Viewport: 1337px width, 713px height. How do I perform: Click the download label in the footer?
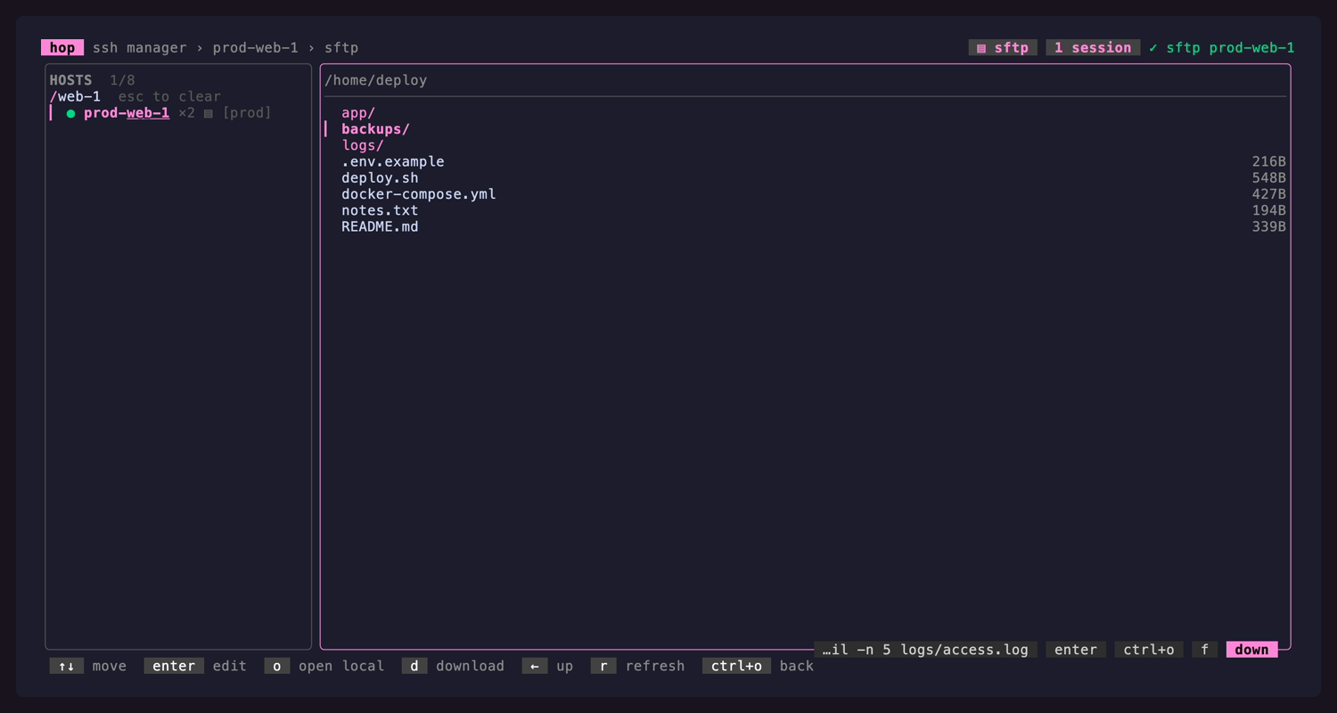pyautogui.click(x=470, y=666)
